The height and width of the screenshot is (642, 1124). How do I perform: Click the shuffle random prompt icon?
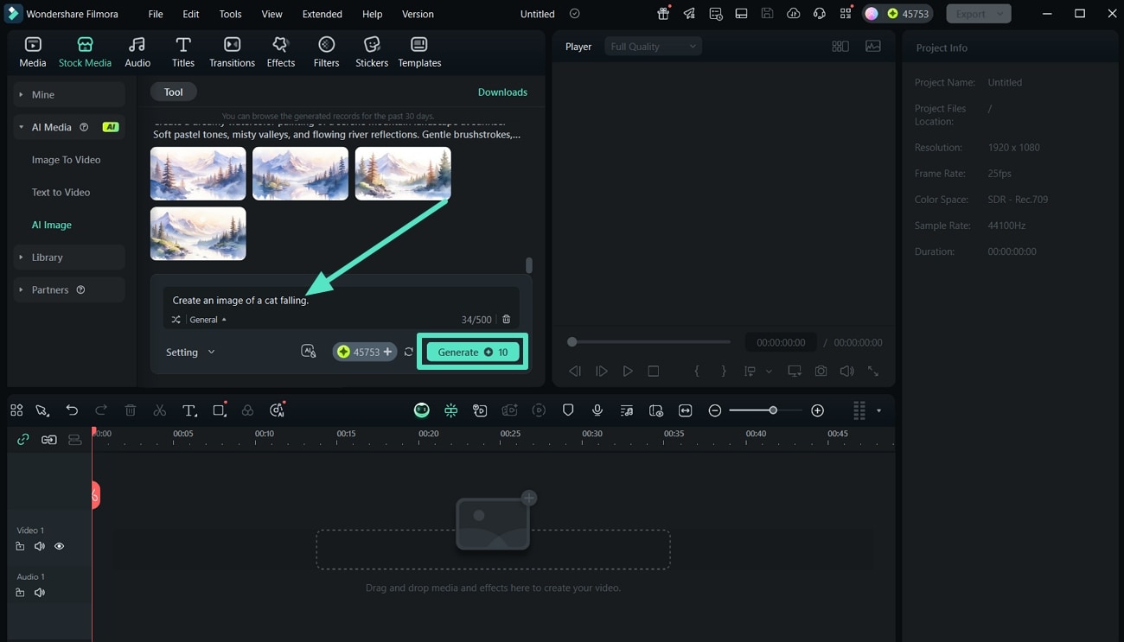tap(176, 320)
